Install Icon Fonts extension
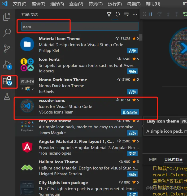Screen dimensions: 187x196 click(x=132, y=71)
